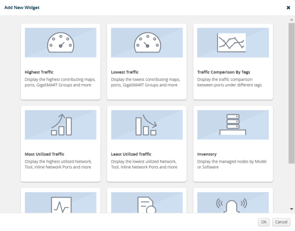
Task: Click the Highest Traffic title text
Action: 39,72
